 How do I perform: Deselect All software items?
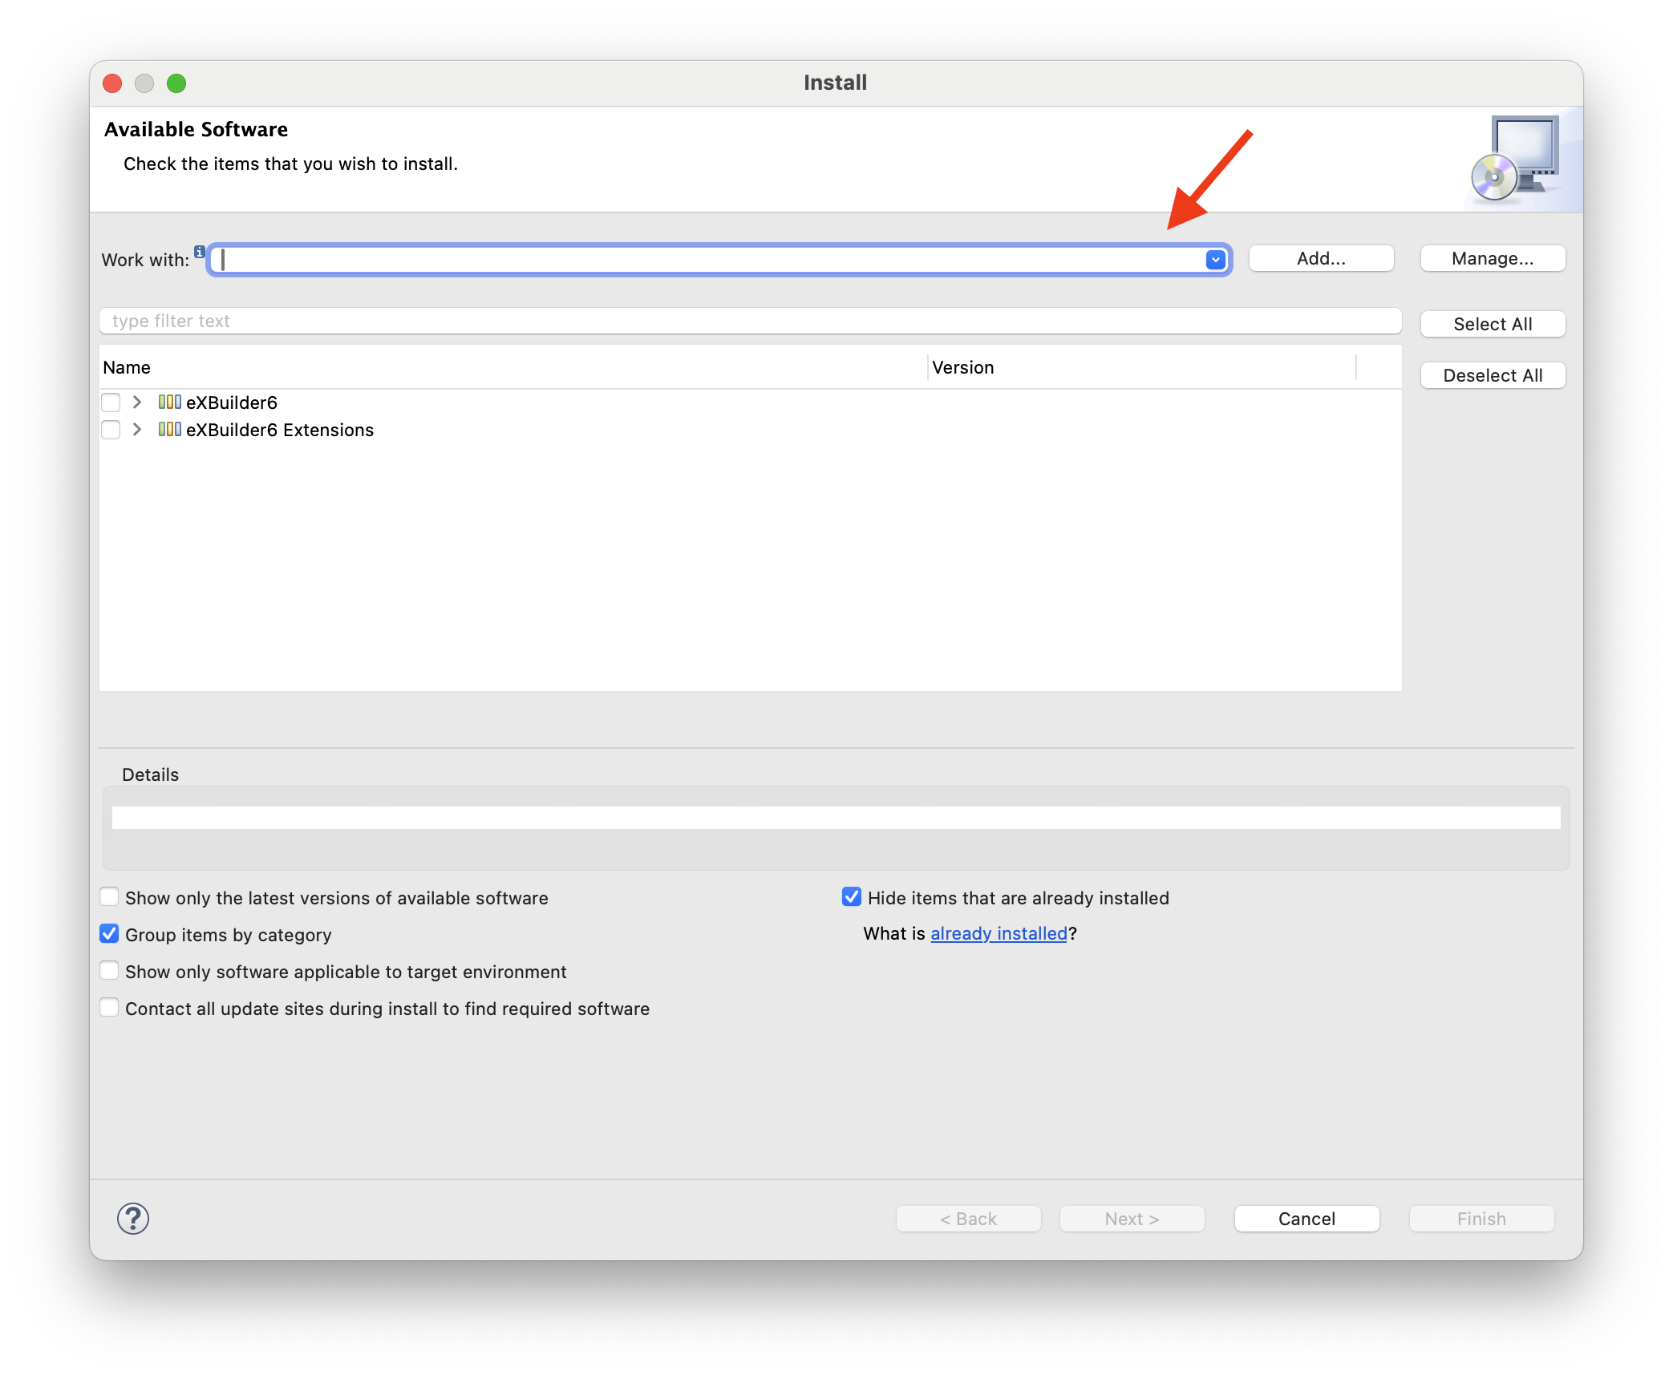(x=1492, y=374)
